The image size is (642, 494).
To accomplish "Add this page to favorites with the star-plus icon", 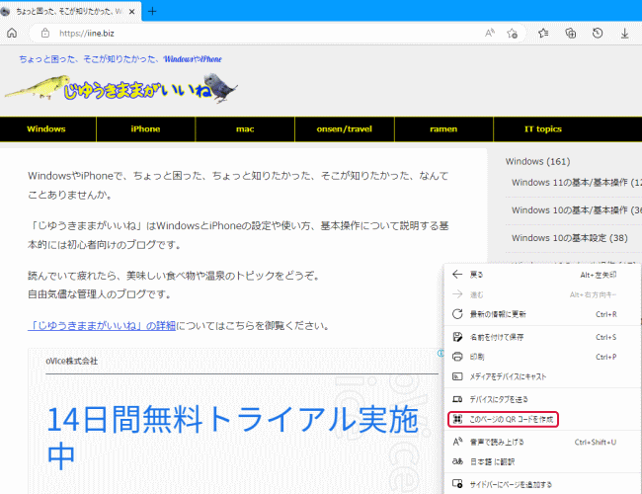I will click(x=512, y=34).
